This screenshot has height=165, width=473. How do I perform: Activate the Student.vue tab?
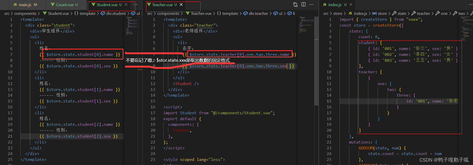point(107,5)
